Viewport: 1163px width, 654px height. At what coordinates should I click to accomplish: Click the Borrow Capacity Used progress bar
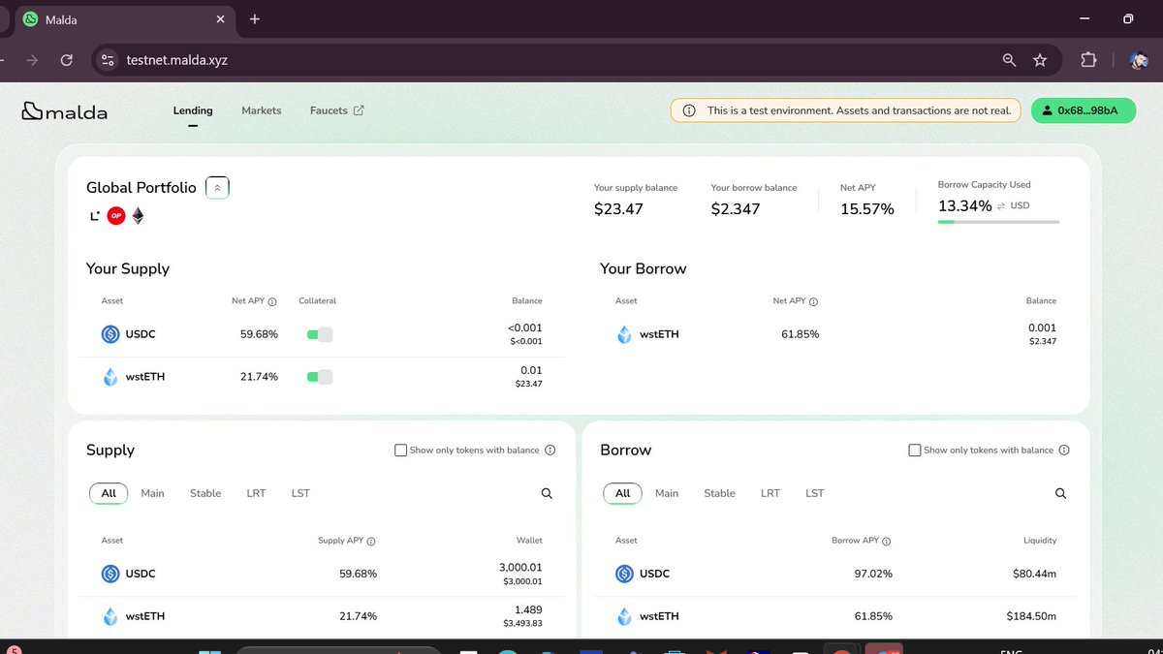pos(998,222)
